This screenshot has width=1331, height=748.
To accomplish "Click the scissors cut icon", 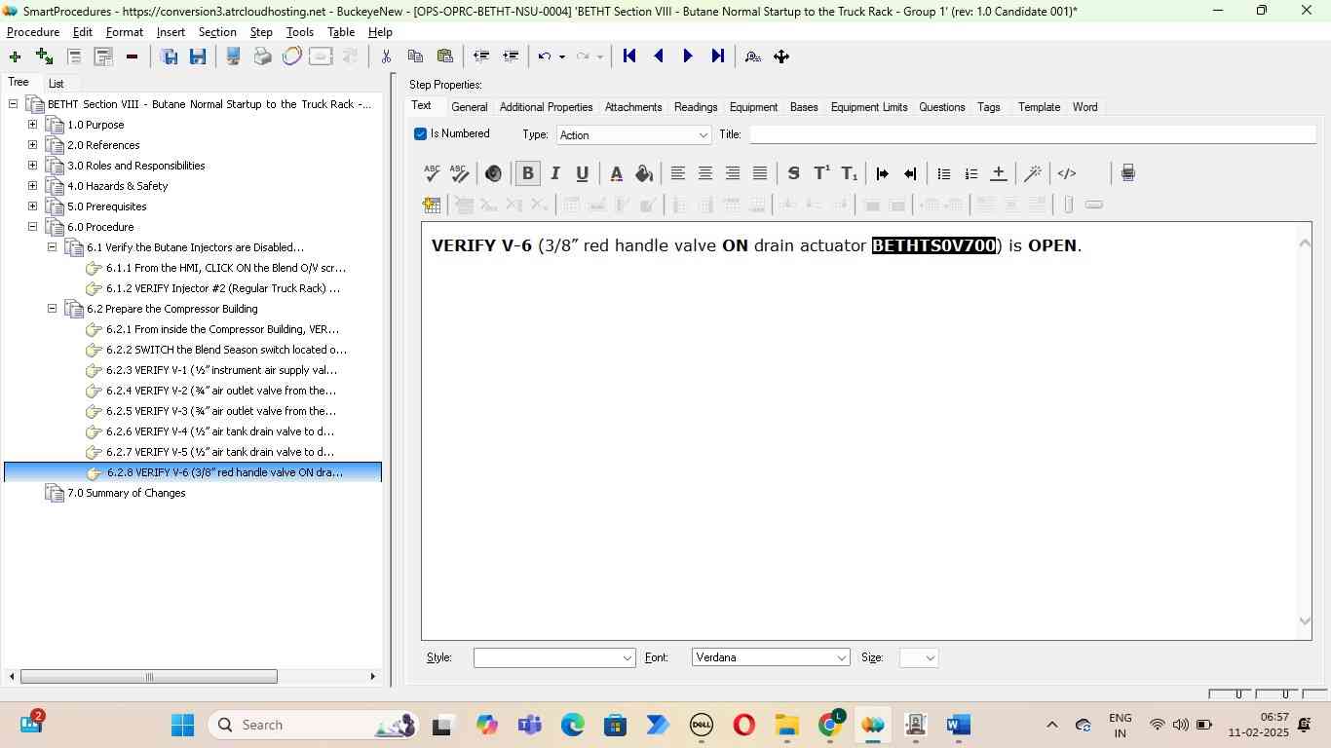I will pos(386,56).
